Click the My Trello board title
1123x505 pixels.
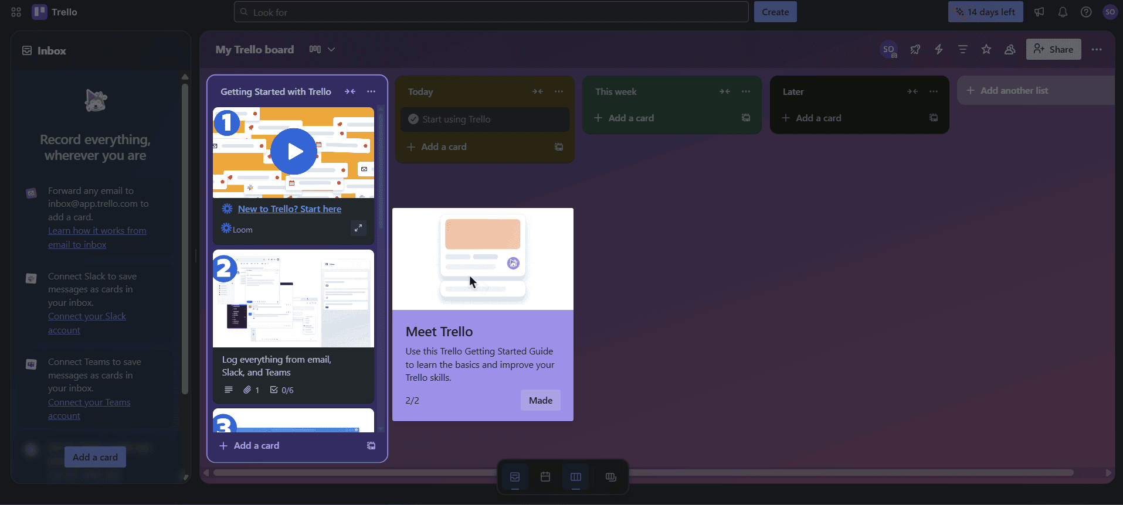(255, 50)
